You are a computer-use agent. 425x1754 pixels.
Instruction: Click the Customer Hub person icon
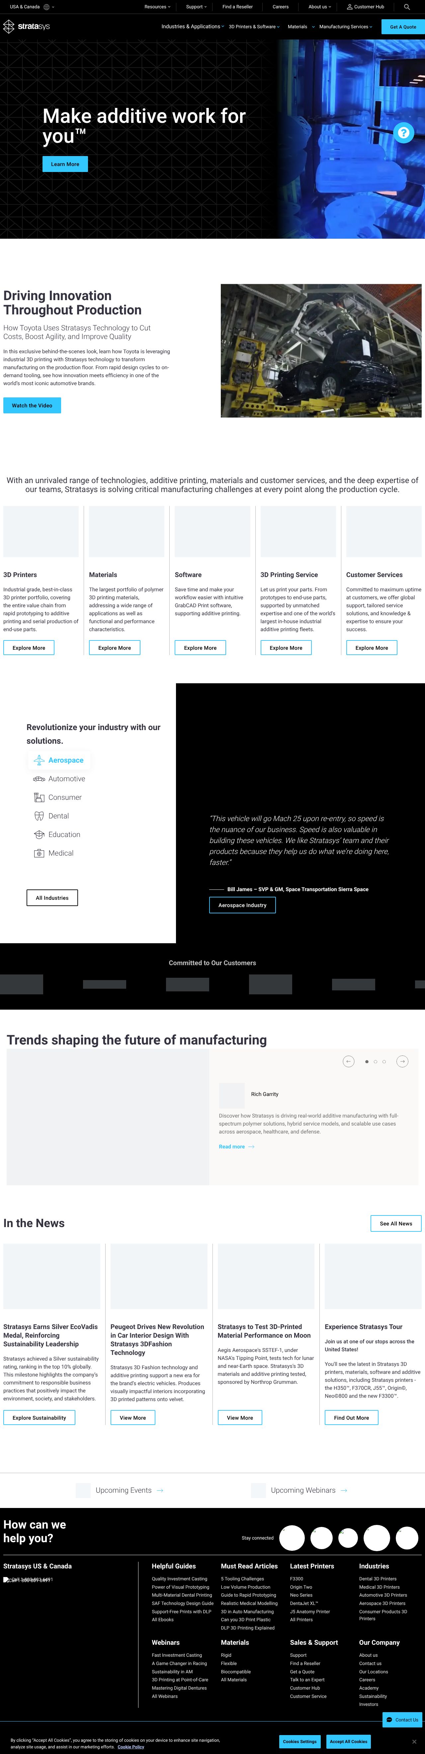[349, 7]
